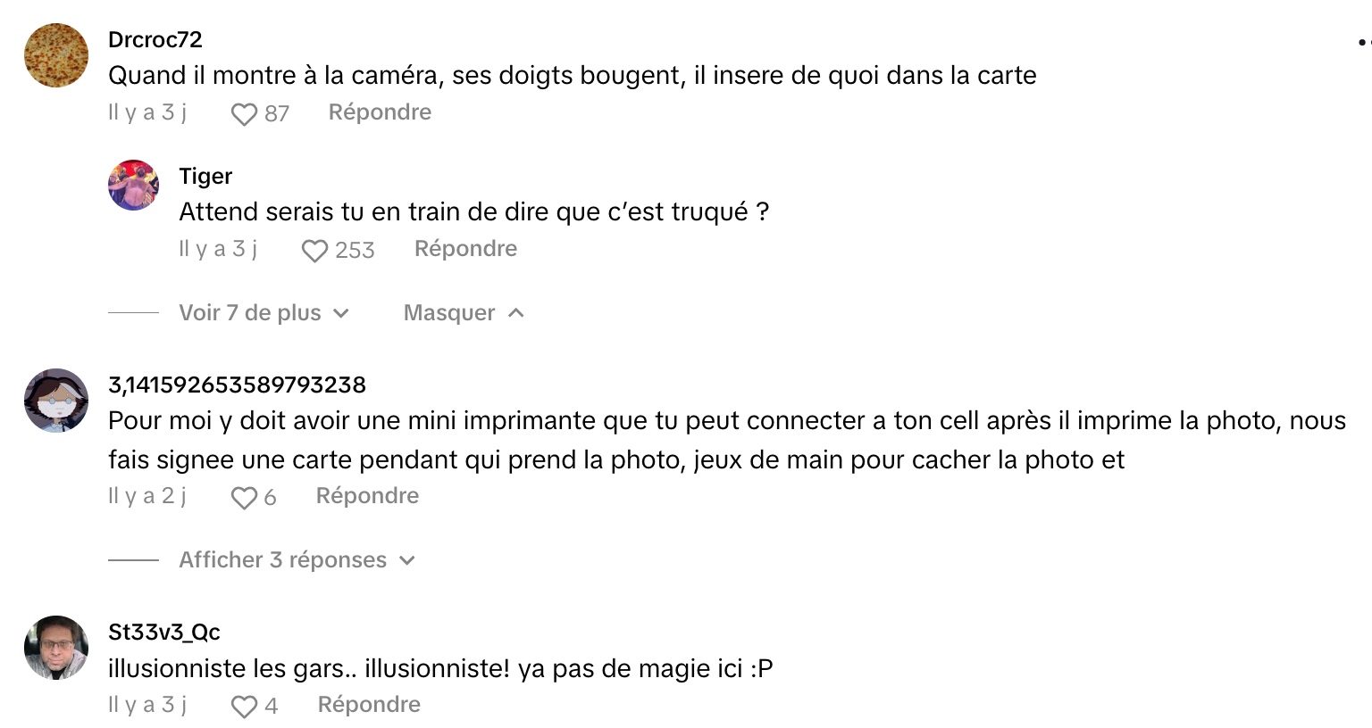Open St33v3_Qc's profile photo
The width and height of the screenshot is (1372, 728).
point(56,648)
